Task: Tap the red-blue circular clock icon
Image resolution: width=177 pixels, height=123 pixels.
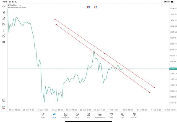Action: click(x=96, y=7)
